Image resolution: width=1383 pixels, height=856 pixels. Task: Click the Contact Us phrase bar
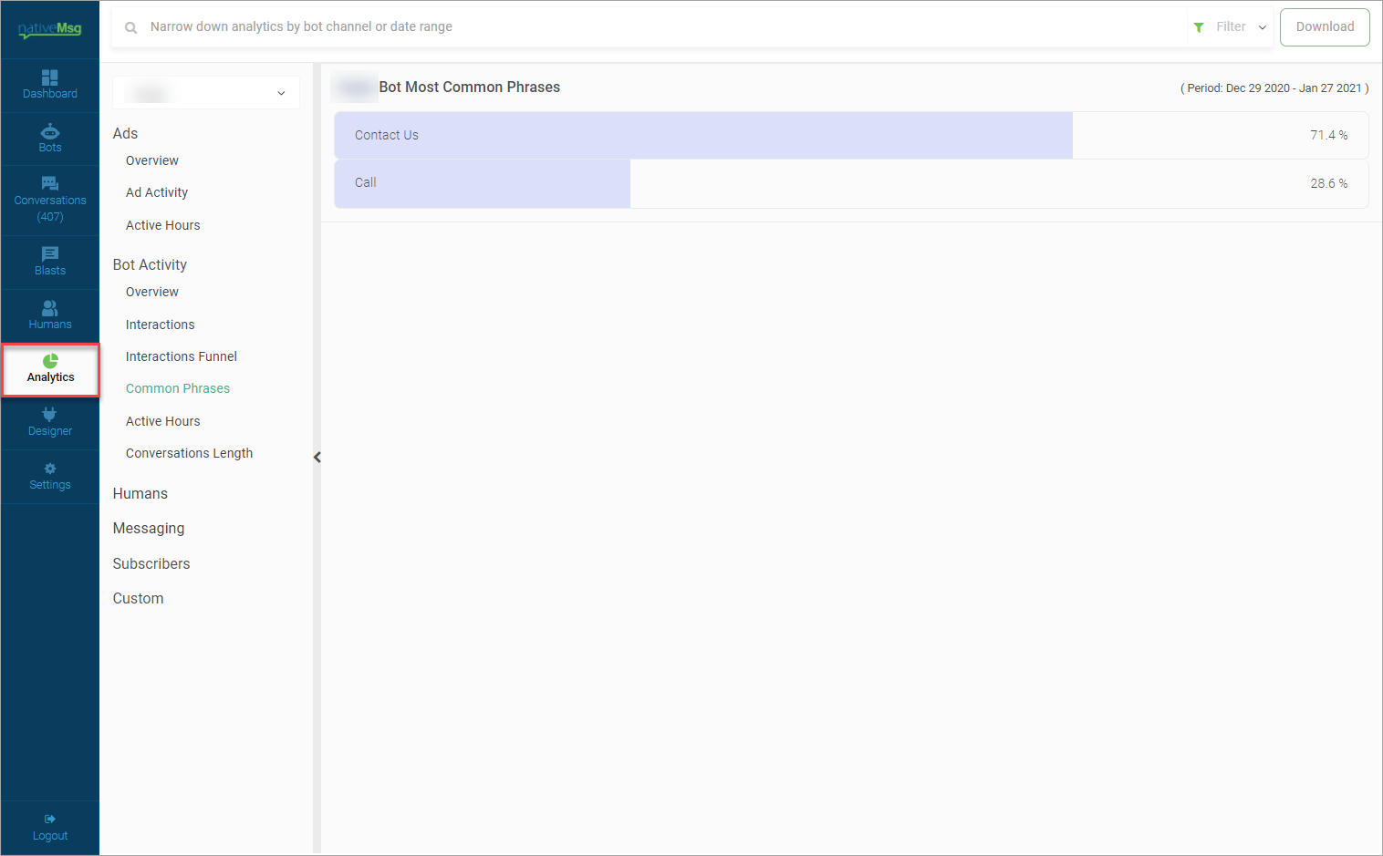pyautogui.click(x=703, y=135)
